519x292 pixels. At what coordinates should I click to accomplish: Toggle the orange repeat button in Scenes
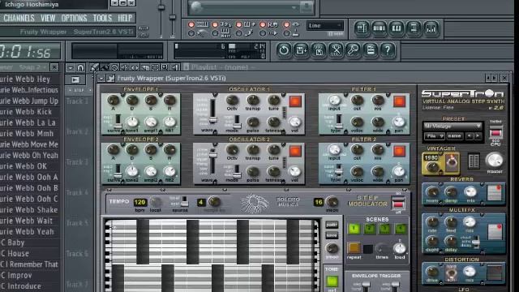tap(354, 247)
